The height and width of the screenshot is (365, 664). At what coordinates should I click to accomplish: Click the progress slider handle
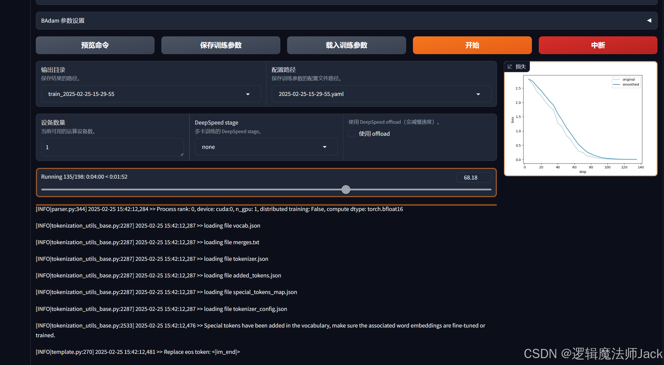346,190
